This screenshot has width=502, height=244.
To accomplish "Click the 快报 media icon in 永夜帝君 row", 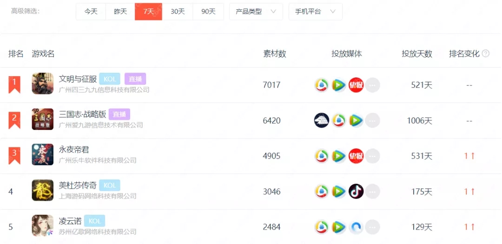I will [356, 156].
